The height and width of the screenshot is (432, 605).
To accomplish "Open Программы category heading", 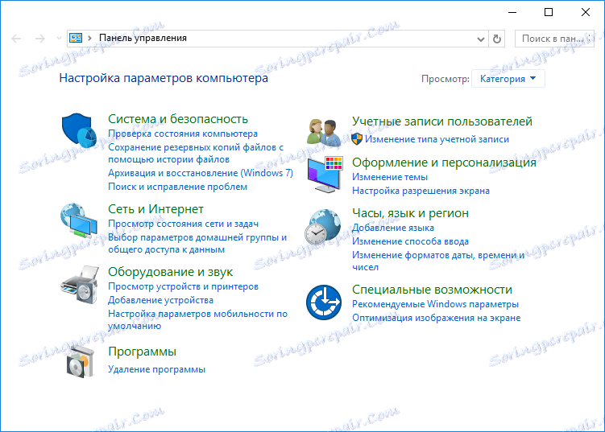I will coord(142,352).
